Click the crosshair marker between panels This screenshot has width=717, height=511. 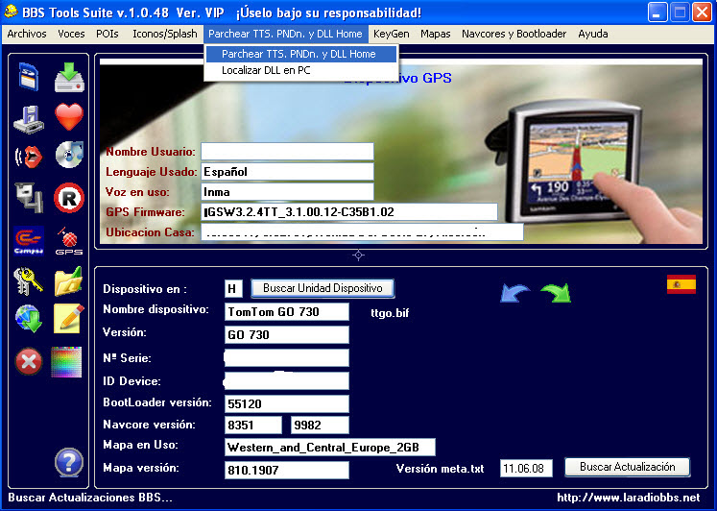coord(359,255)
